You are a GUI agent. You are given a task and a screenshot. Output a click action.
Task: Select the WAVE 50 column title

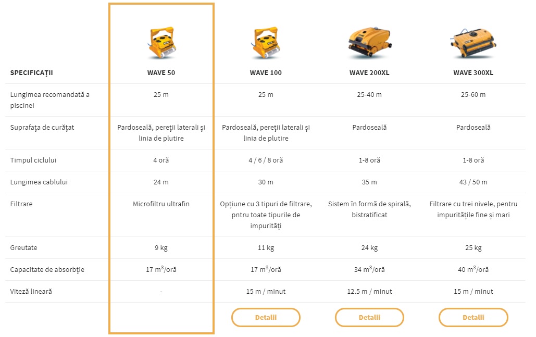point(161,73)
